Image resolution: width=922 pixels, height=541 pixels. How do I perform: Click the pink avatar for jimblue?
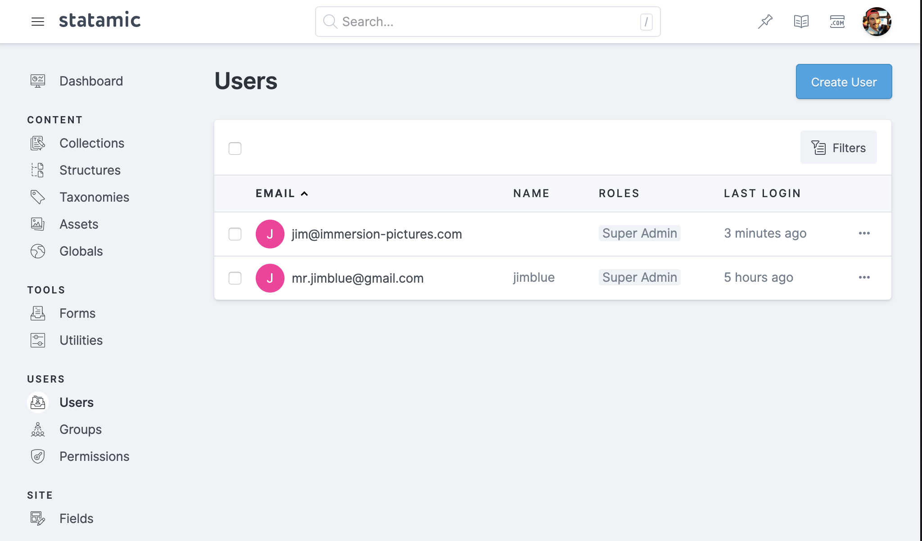coord(270,278)
